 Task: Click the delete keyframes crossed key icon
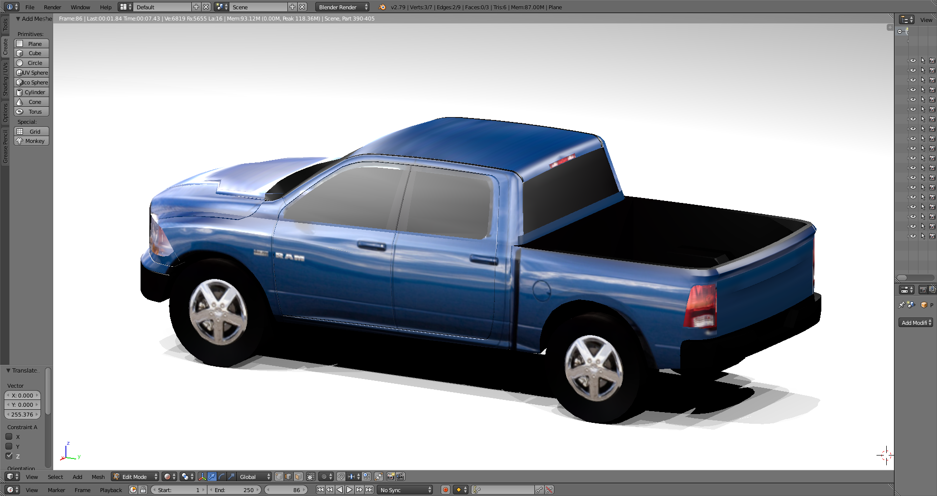tap(549, 490)
